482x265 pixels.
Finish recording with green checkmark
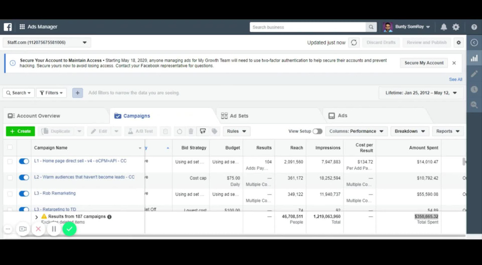(x=69, y=229)
